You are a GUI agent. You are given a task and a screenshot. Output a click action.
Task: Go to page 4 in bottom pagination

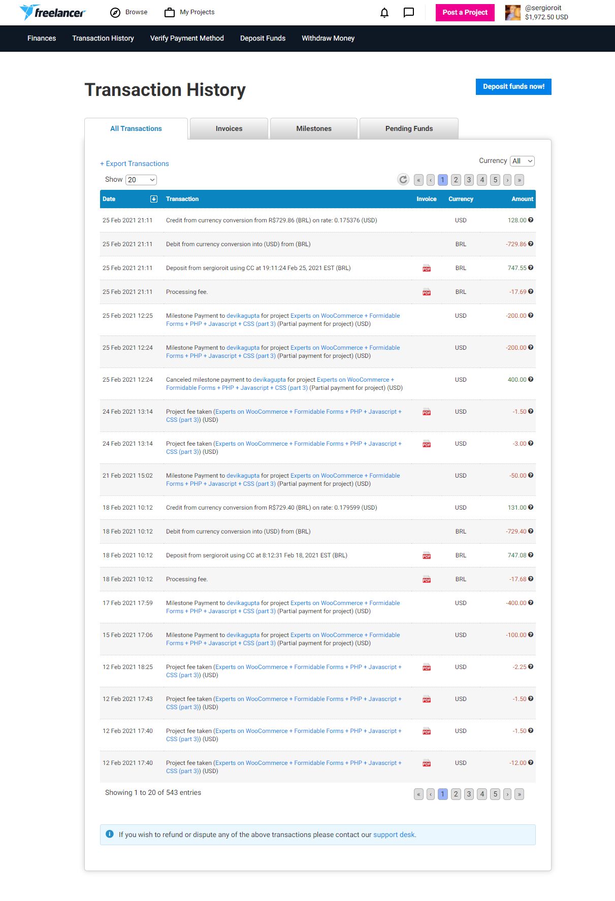coord(482,794)
